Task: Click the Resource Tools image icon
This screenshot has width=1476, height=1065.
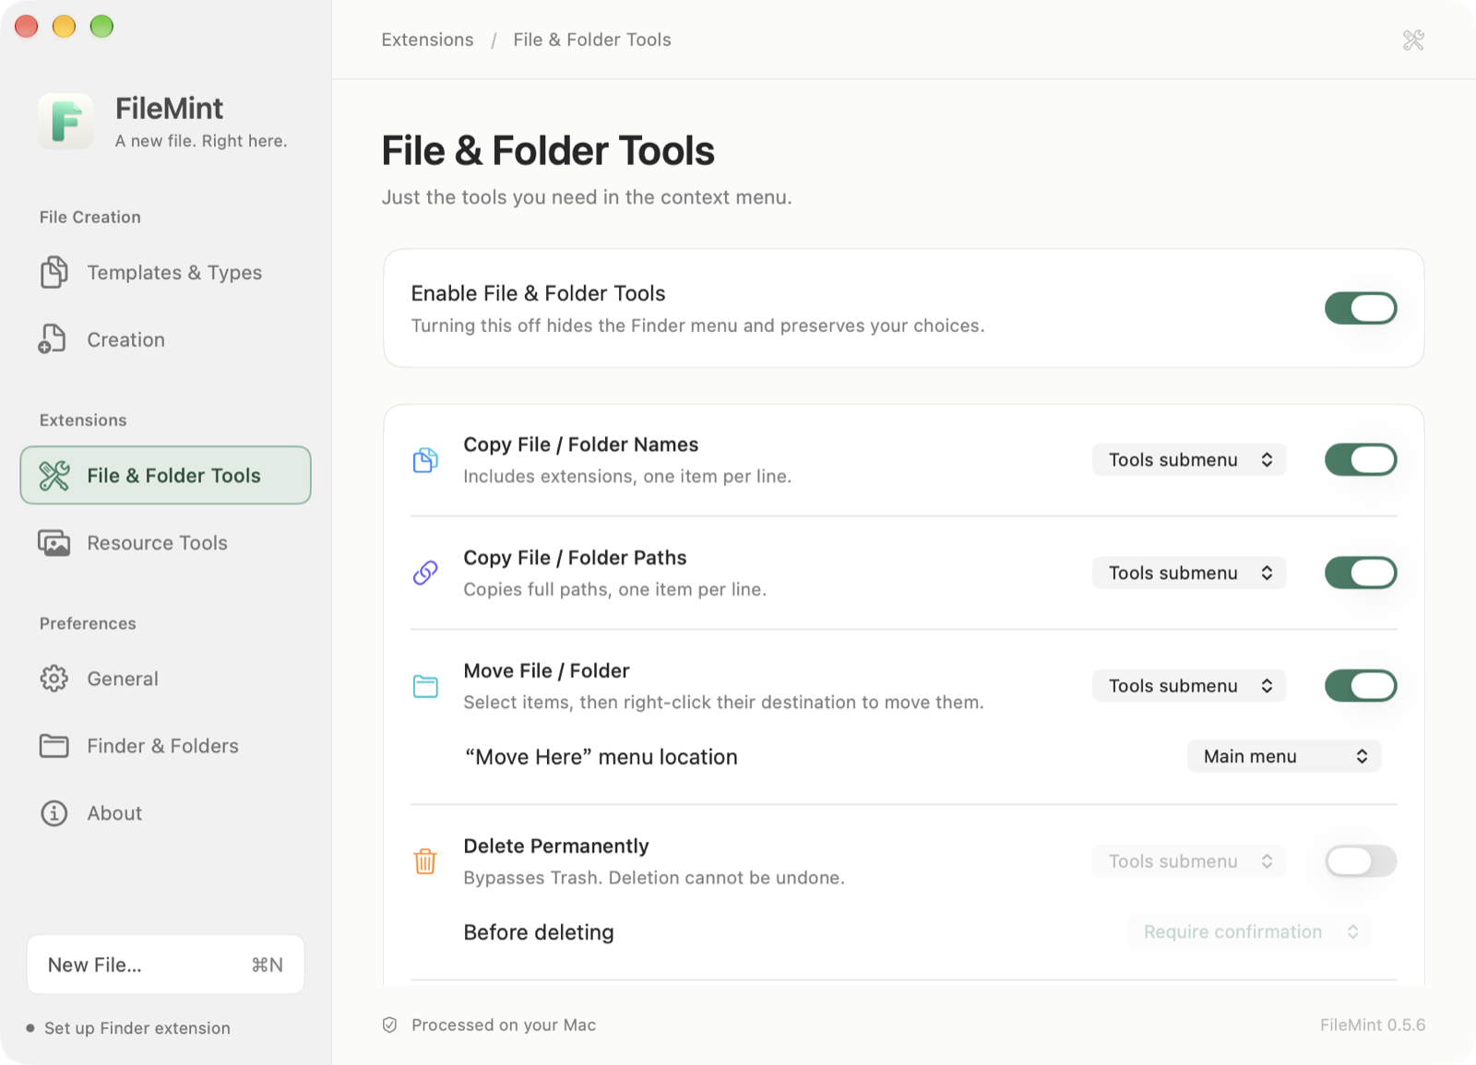Action: pos(54,543)
